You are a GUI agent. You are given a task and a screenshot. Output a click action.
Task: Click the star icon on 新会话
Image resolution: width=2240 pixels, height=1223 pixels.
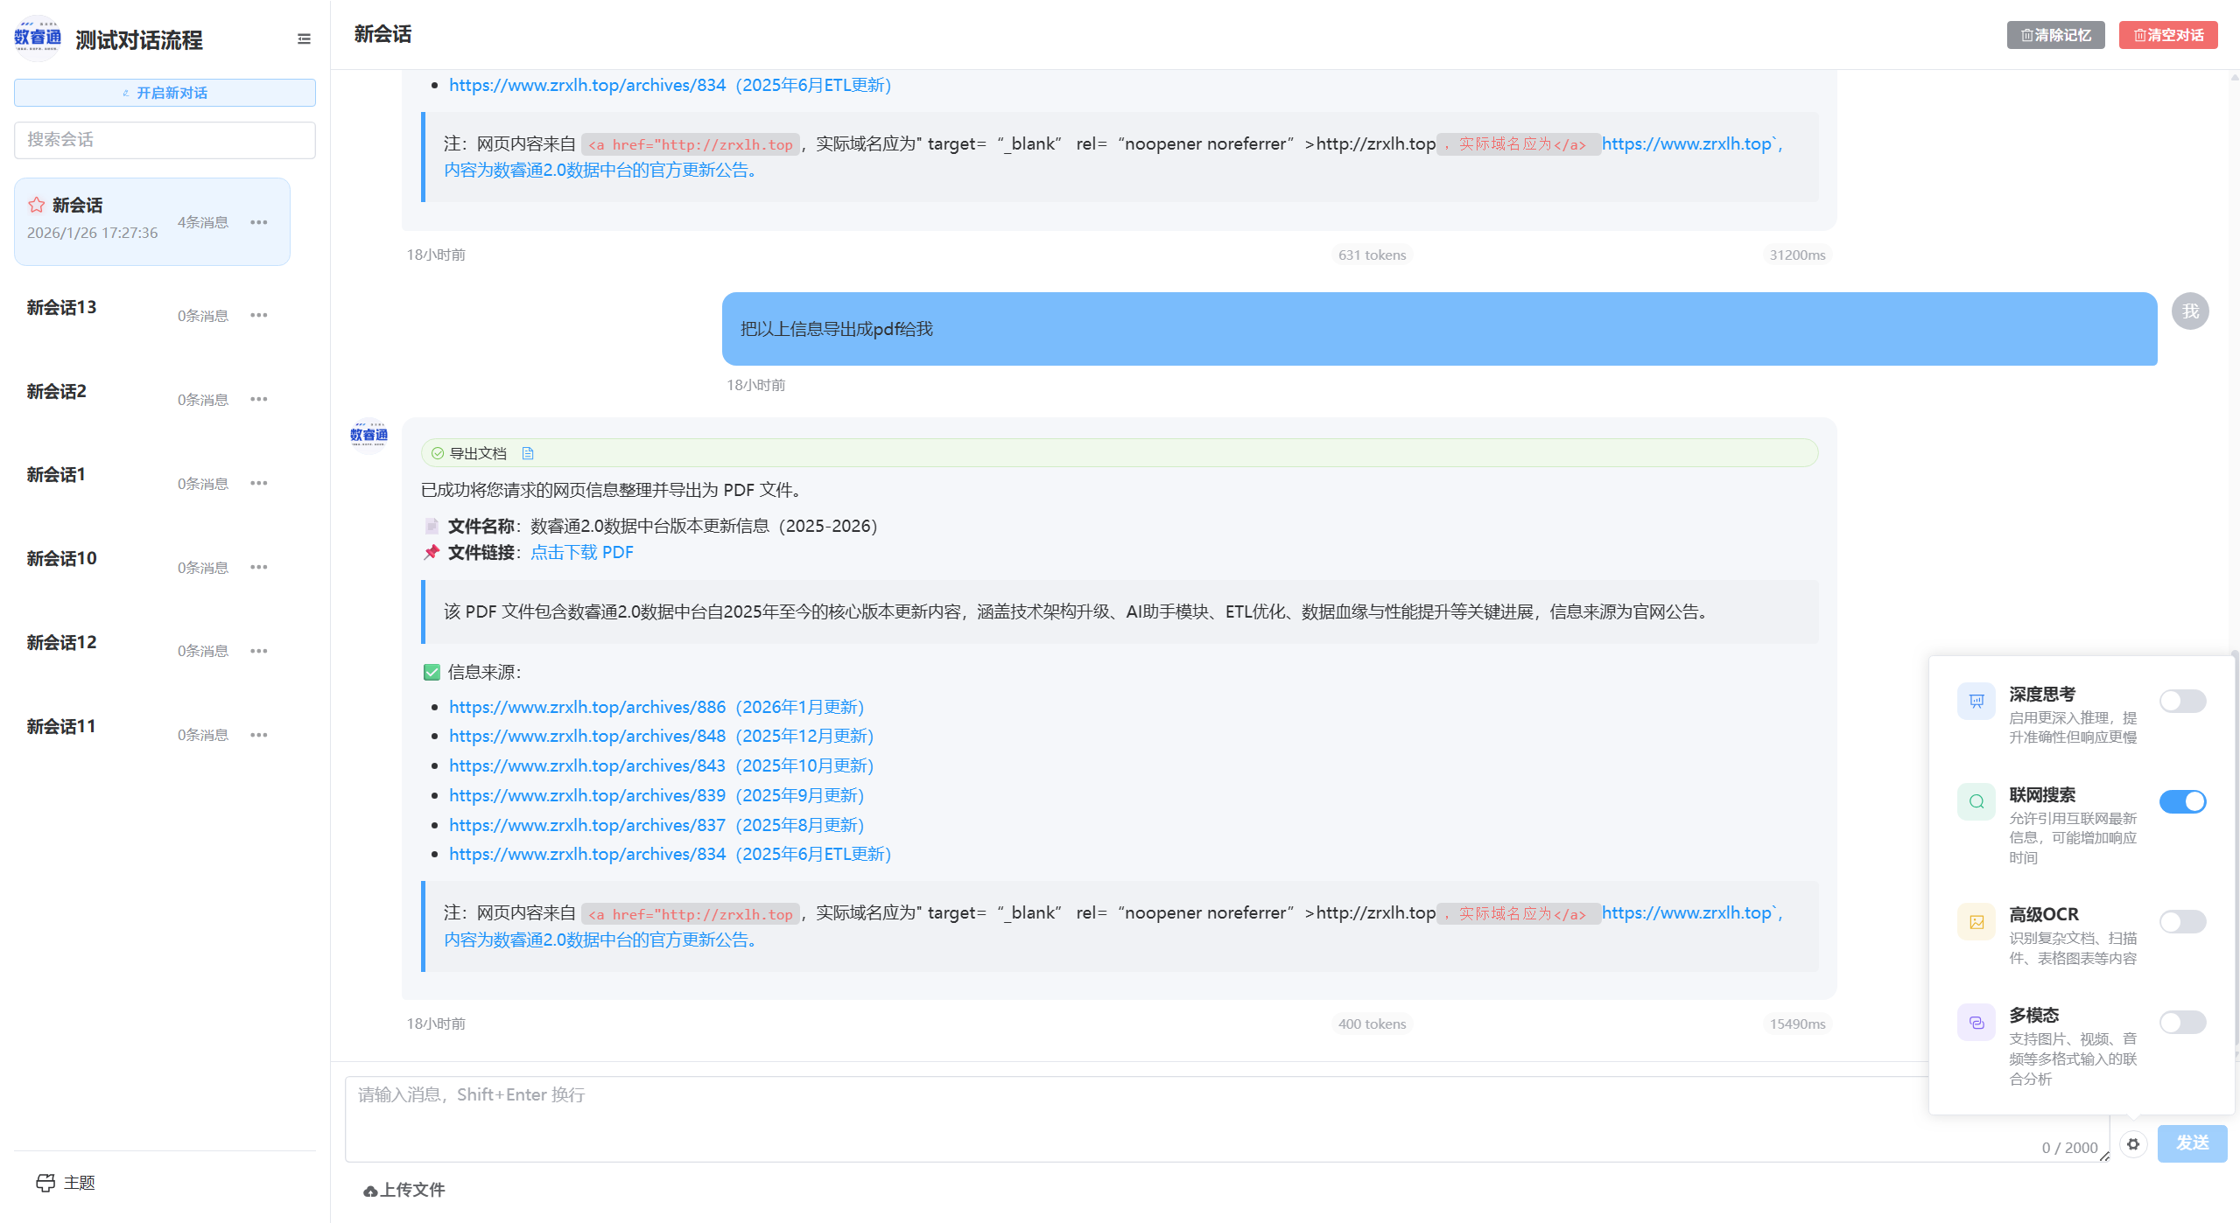(x=37, y=205)
